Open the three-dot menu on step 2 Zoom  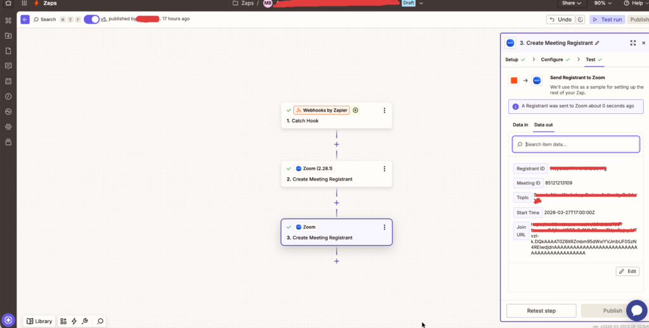point(384,169)
